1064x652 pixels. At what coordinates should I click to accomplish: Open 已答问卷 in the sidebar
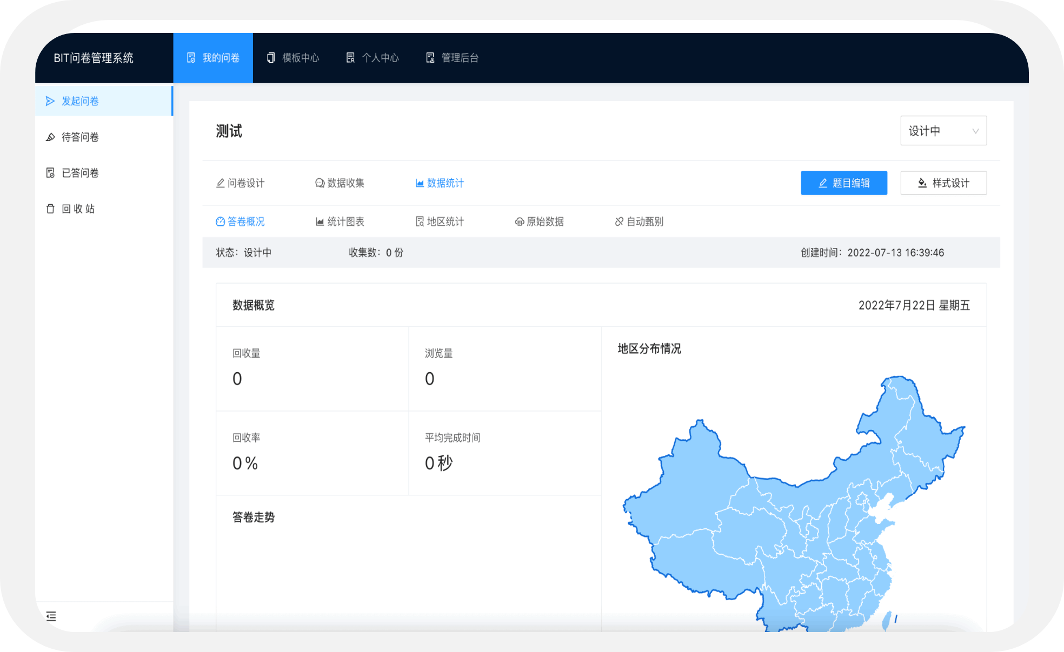pos(79,173)
